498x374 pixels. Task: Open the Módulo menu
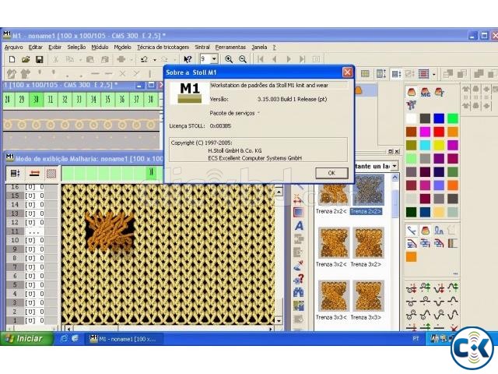(x=100, y=47)
